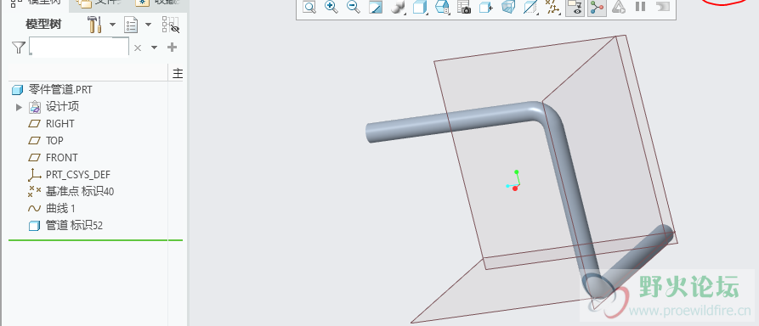Image resolution: width=759 pixels, height=326 pixels.
Task: Open the datum display filters dropdown
Action: (552, 7)
